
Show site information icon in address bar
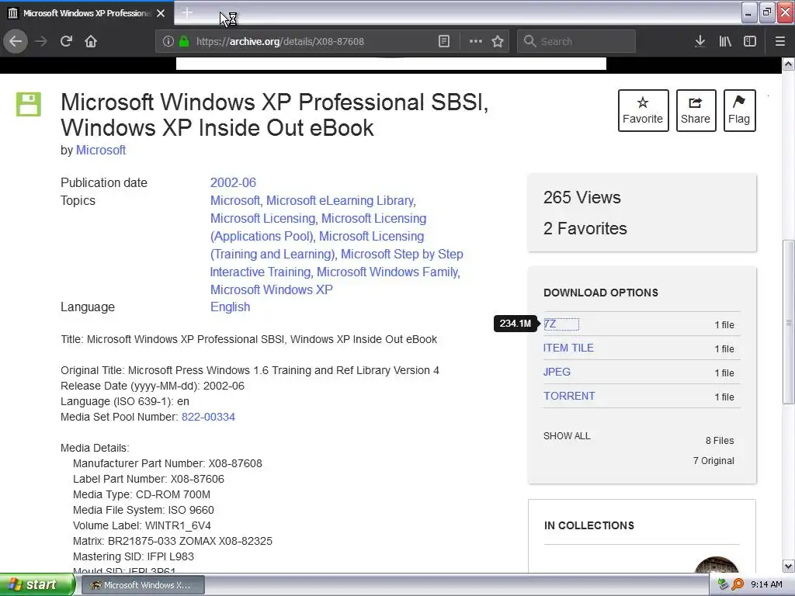click(168, 42)
